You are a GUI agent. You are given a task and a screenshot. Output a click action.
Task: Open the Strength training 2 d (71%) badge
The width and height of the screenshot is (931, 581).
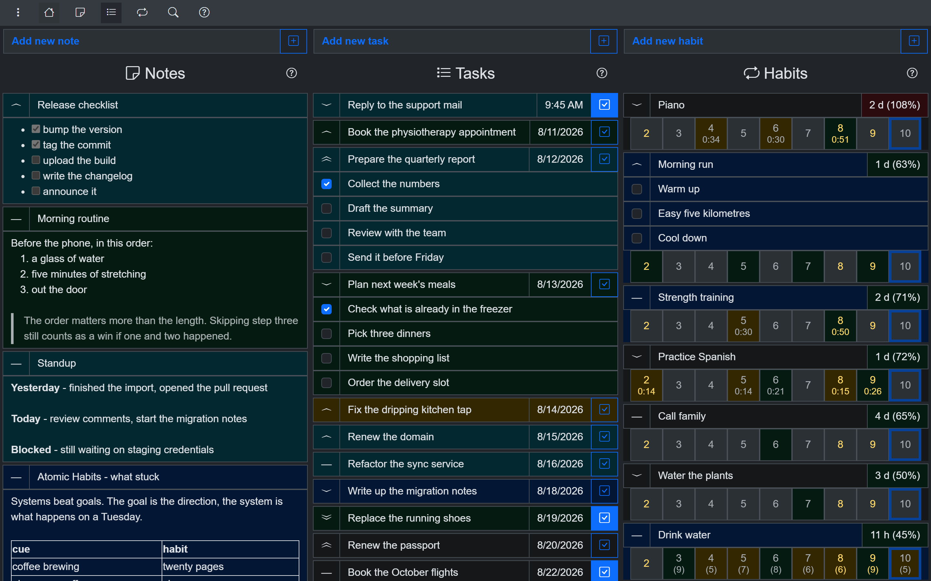pos(897,297)
